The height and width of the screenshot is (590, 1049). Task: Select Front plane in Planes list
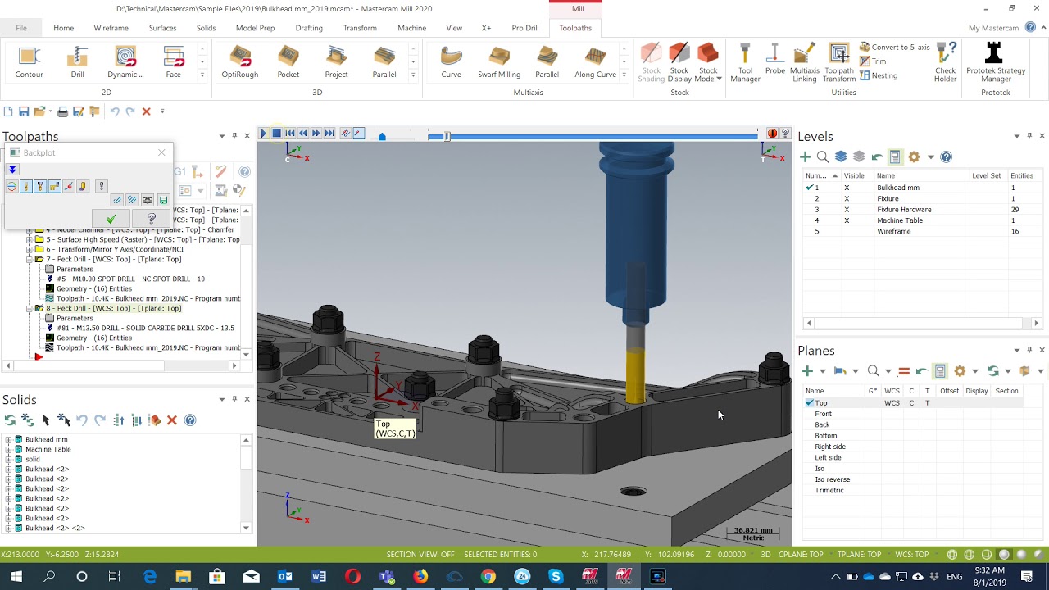(823, 414)
